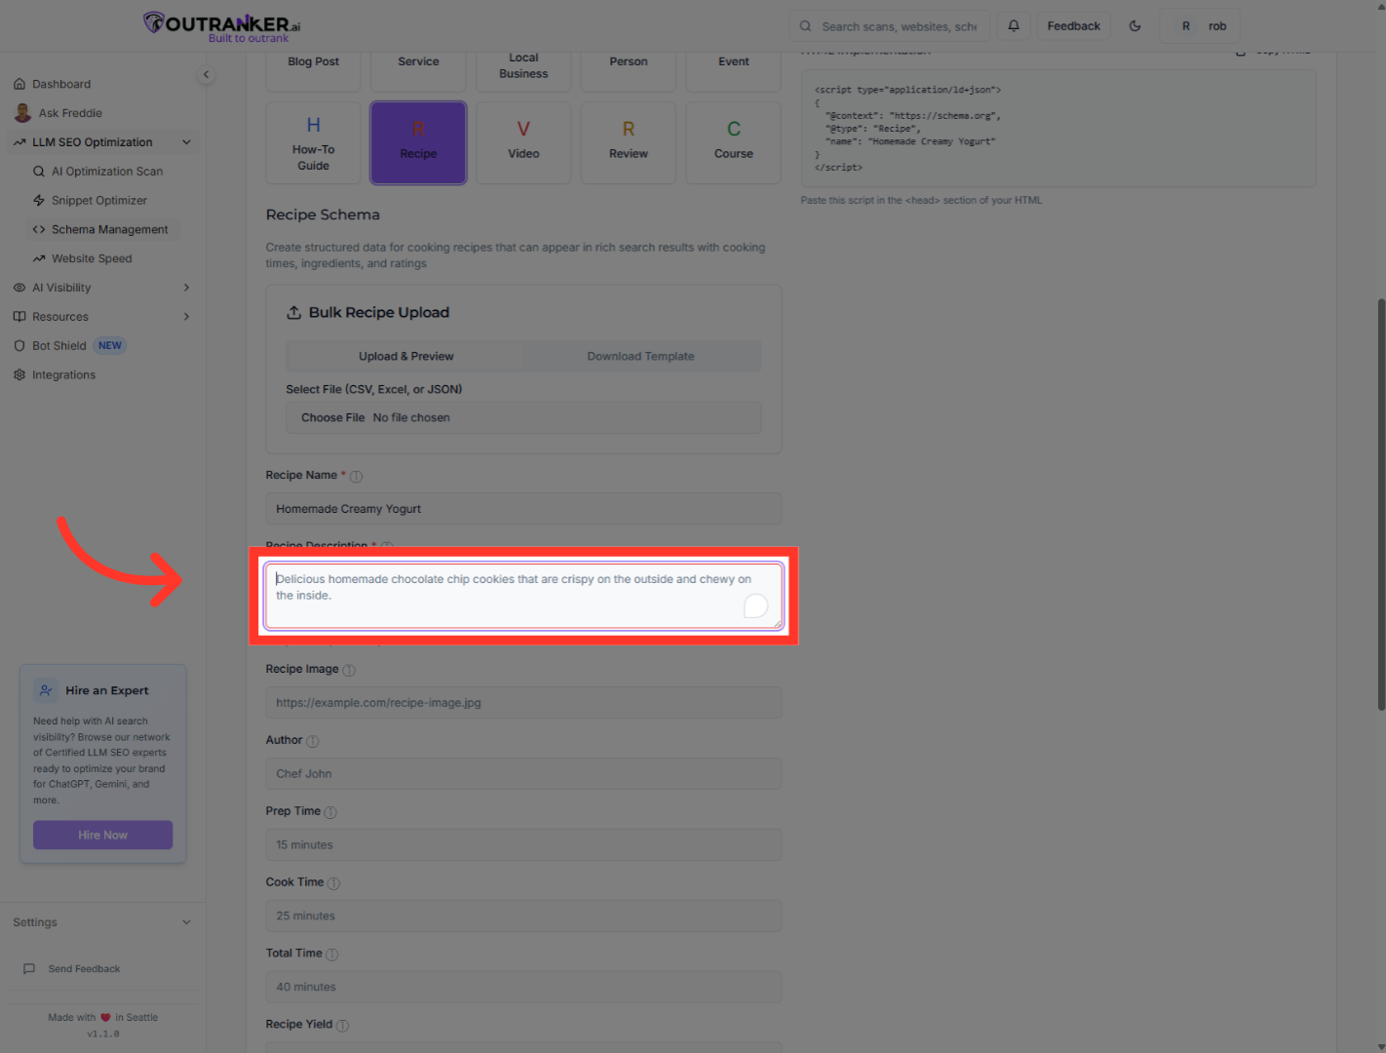Expand the AI Visibility section
Screen dimensions: 1386x1053
tap(186, 288)
